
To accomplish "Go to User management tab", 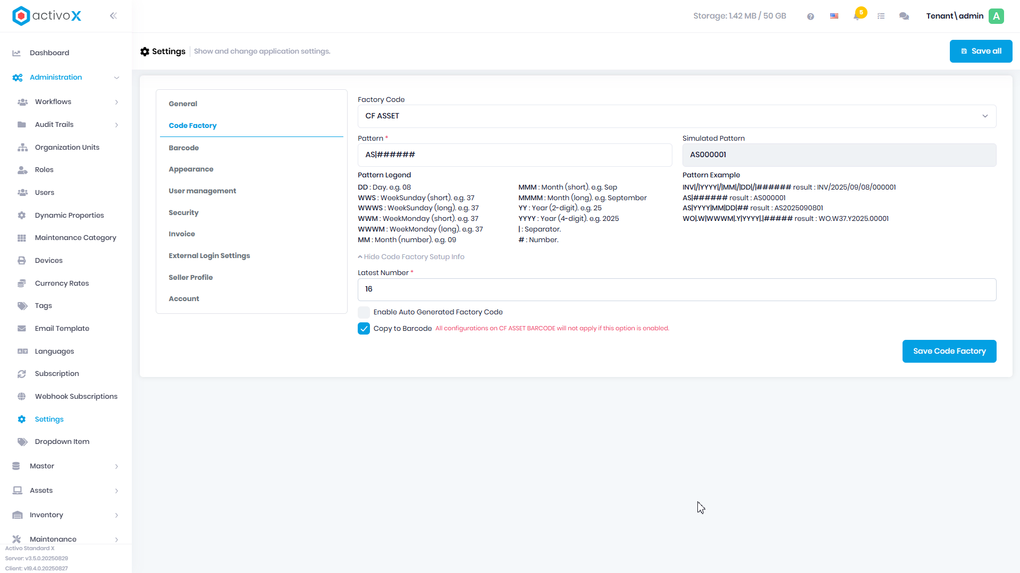I will coord(202,191).
